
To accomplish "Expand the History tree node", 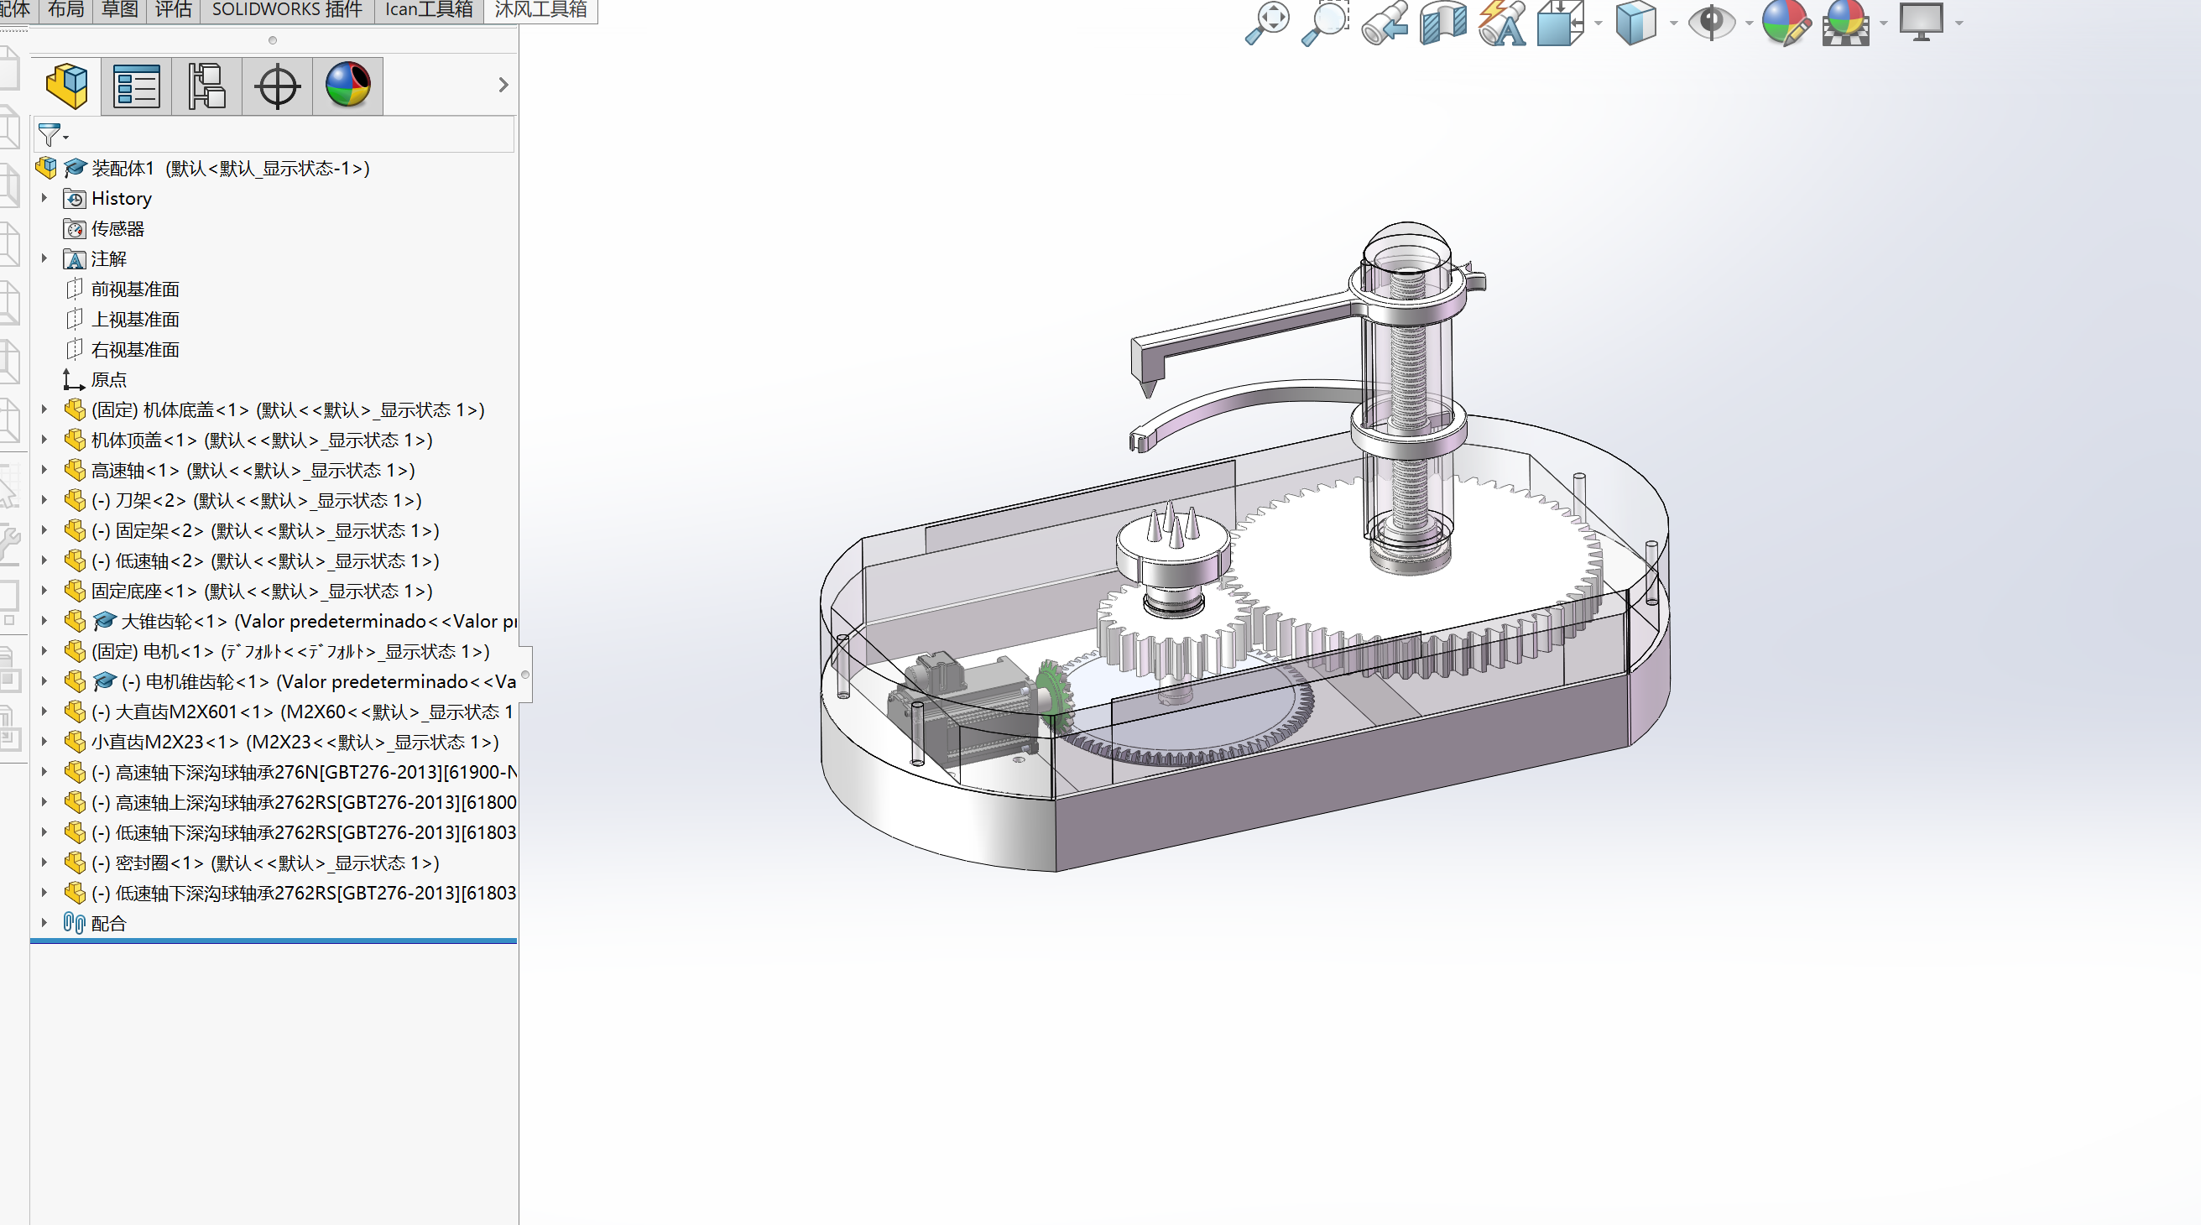I will [x=44, y=198].
